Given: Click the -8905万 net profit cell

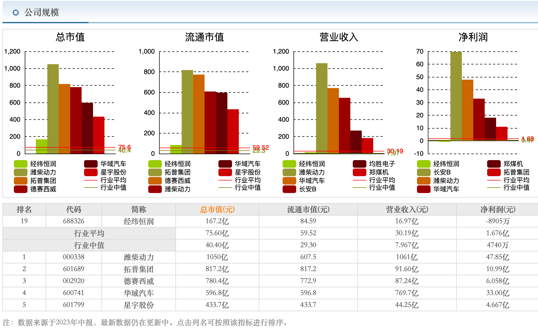Looking at the screenshot, I should pyautogui.click(x=498, y=221).
